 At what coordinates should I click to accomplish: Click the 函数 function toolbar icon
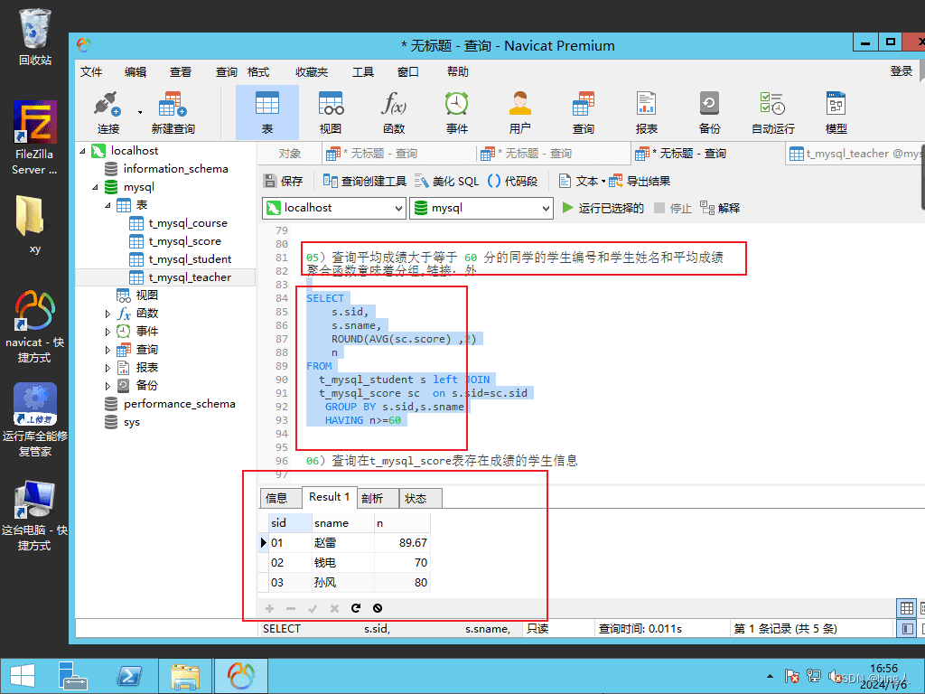394,112
